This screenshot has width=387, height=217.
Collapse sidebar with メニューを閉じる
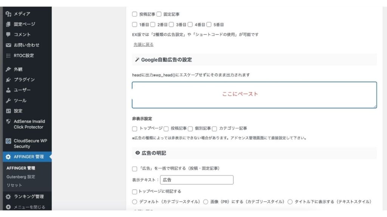coord(29,207)
